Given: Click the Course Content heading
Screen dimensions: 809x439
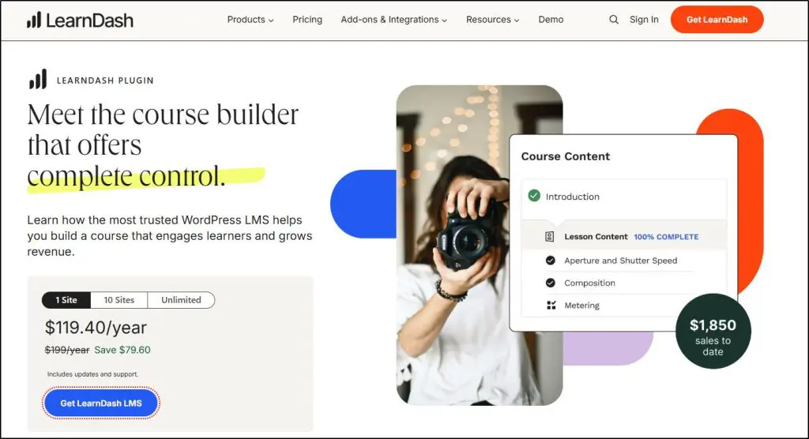Looking at the screenshot, I should click(566, 156).
